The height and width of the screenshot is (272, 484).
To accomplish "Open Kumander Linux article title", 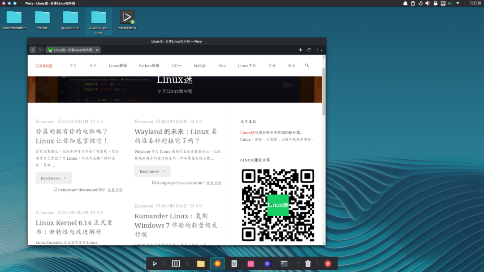I will [176, 225].
